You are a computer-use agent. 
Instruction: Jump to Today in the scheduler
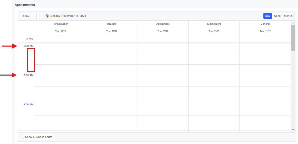point(25,16)
